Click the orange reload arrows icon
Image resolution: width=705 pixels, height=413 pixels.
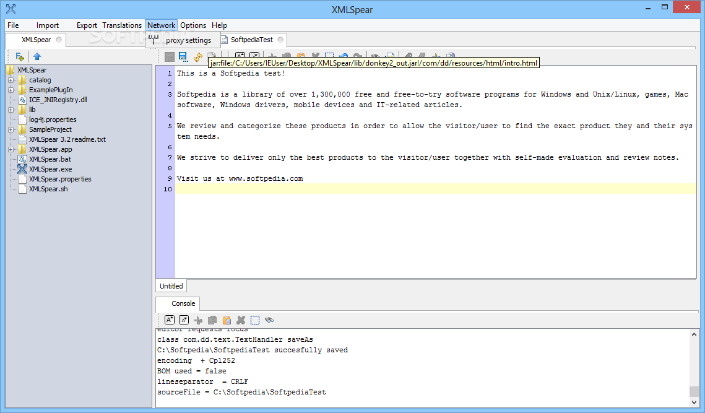pos(198,57)
